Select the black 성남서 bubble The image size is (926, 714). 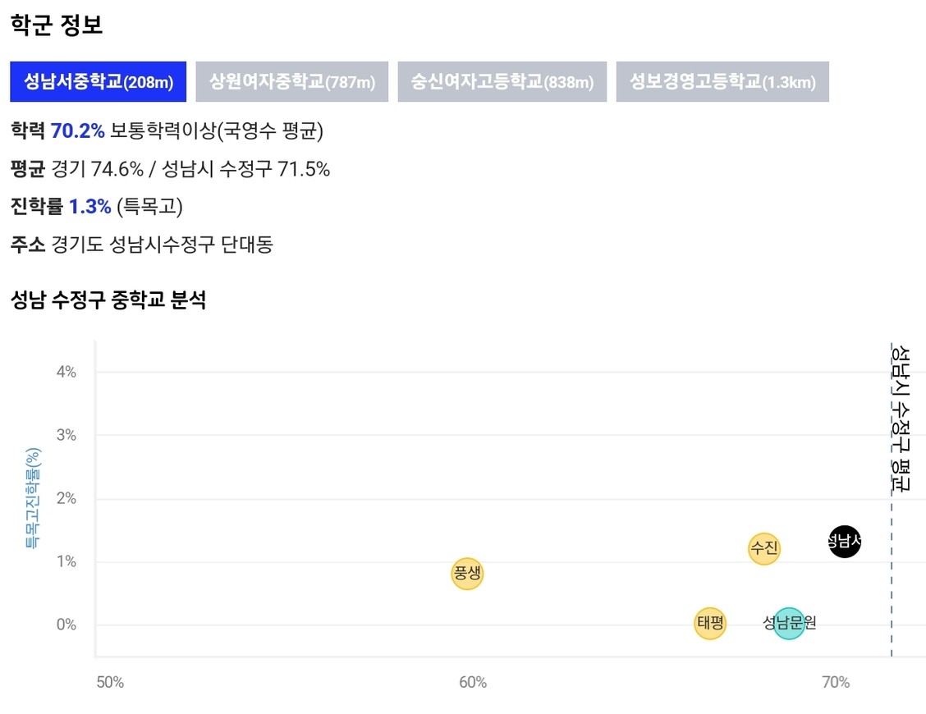(x=845, y=541)
